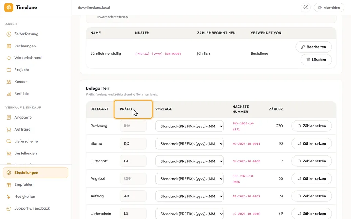Screen dimensions: 351x219
Task: Go to Rechnungen in the sidebar
Action: tap(25, 46)
